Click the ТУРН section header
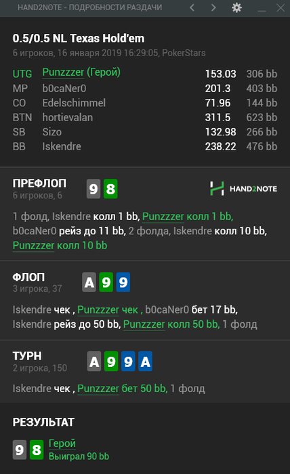Viewport: 290px width, 474px height. (27, 356)
